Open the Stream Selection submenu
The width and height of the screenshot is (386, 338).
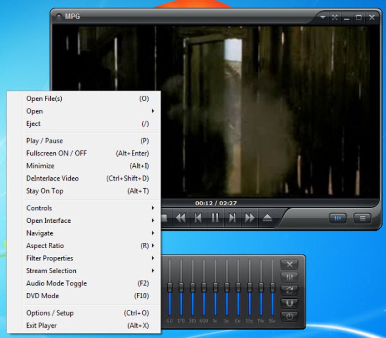pos(51,271)
